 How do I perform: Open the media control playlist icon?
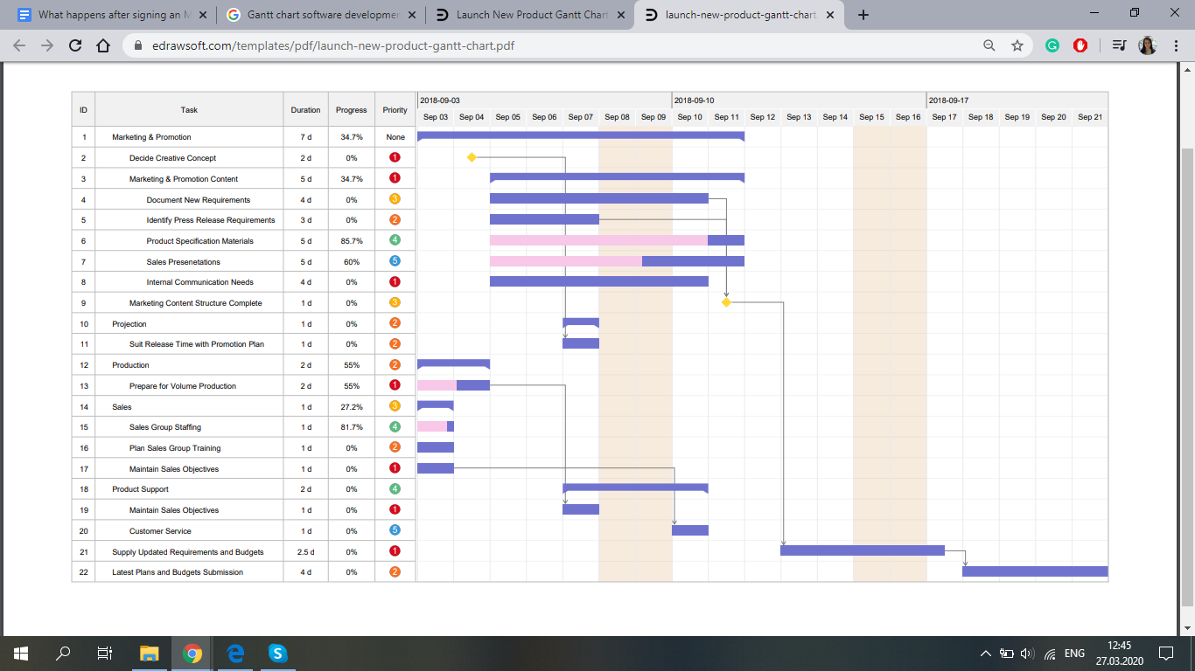point(1119,46)
